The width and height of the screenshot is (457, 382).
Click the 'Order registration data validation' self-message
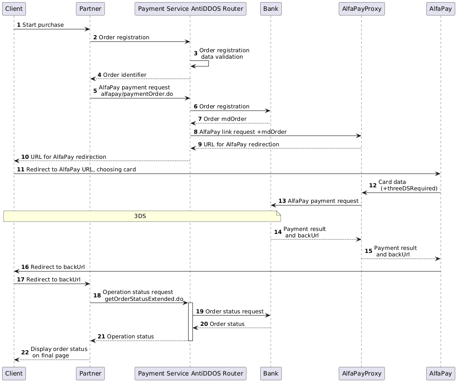(x=224, y=54)
